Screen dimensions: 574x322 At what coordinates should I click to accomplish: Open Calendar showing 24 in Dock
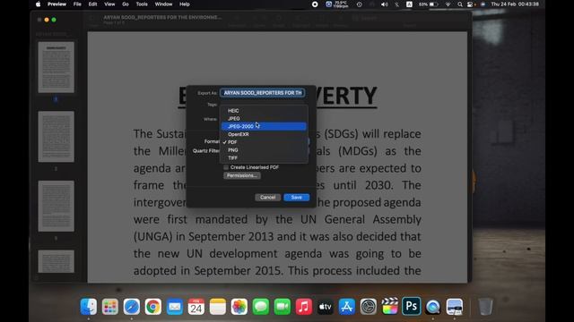196,307
